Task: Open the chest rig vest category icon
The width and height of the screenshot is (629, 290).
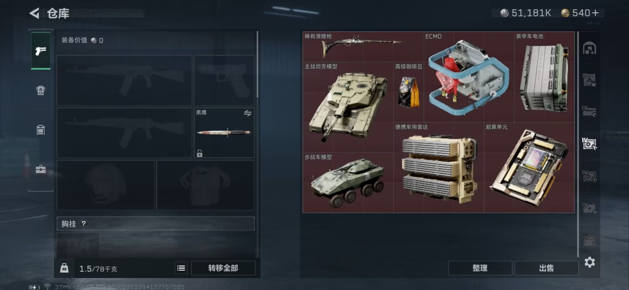Action: (41, 130)
